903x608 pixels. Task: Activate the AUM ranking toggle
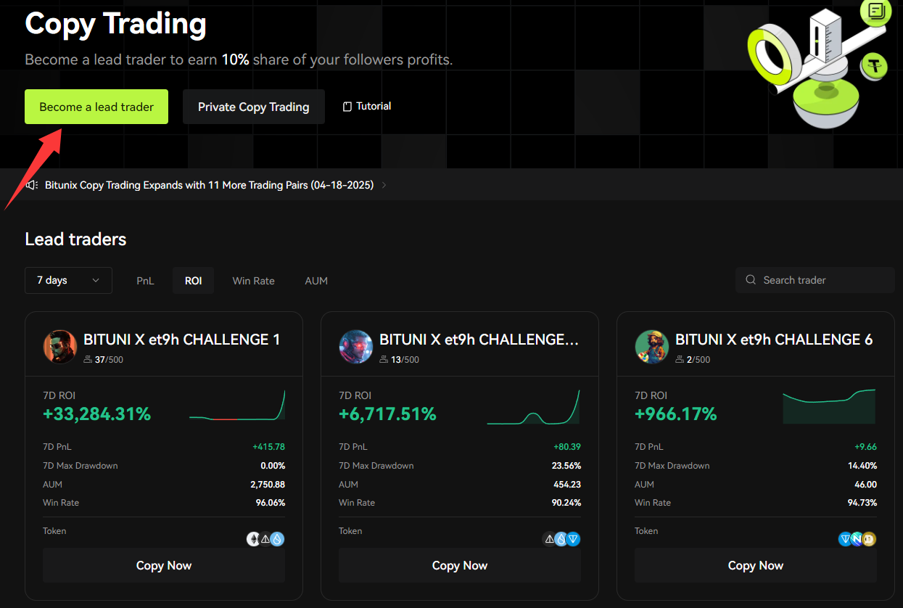316,280
